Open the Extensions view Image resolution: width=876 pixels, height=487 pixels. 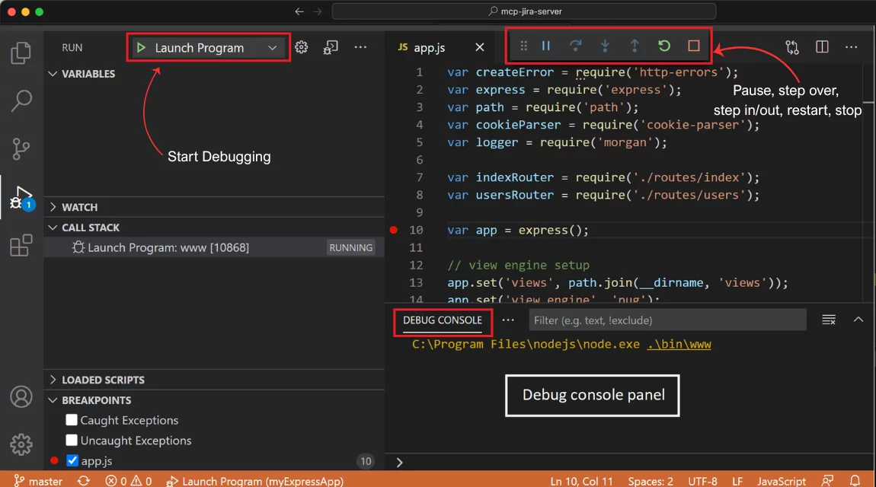[x=21, y=245]
